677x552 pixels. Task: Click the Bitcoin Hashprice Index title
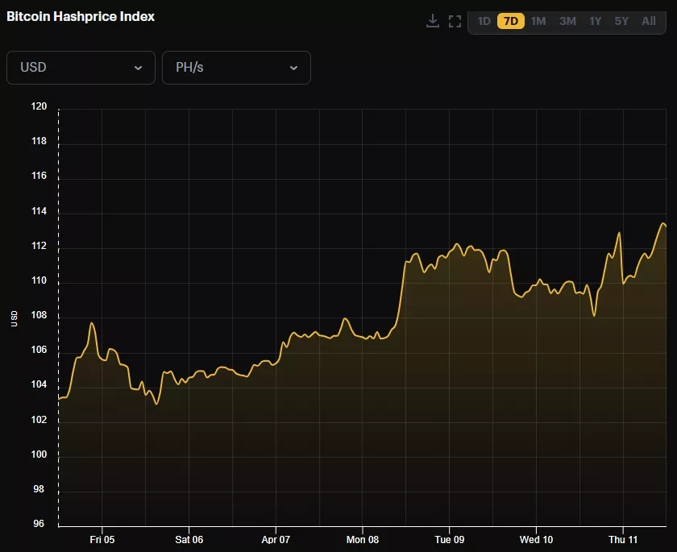click(81, 16)
